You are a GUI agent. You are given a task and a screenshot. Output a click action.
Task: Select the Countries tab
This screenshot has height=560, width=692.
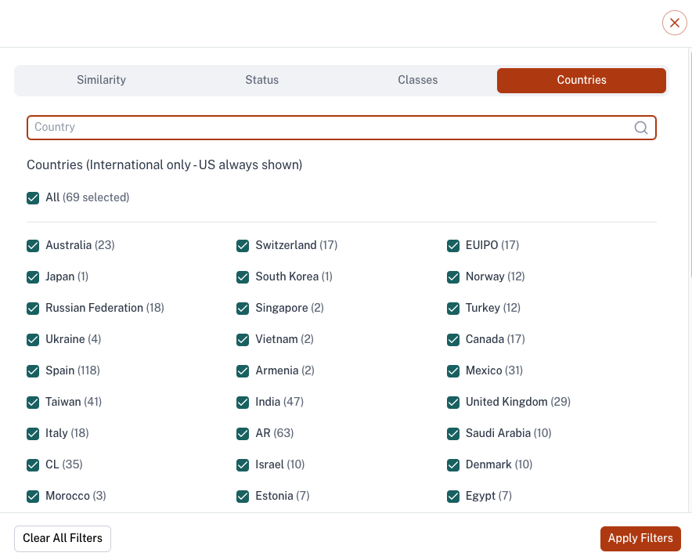point(581,81)
